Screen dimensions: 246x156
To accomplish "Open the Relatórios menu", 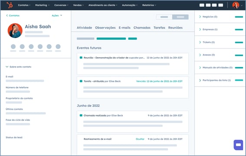I will [x=149, y=5].
